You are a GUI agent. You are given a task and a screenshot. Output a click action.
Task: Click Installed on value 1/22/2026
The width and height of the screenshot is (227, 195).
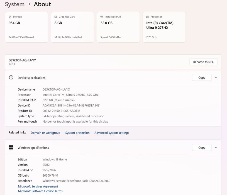click(49, 170)
